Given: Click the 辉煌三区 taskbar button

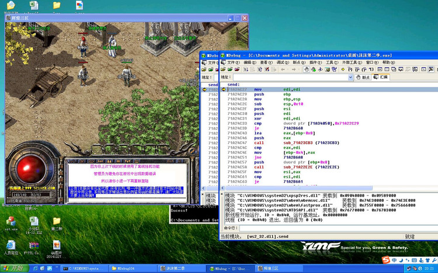Looking at the screenshot, I should coord(278,268).
